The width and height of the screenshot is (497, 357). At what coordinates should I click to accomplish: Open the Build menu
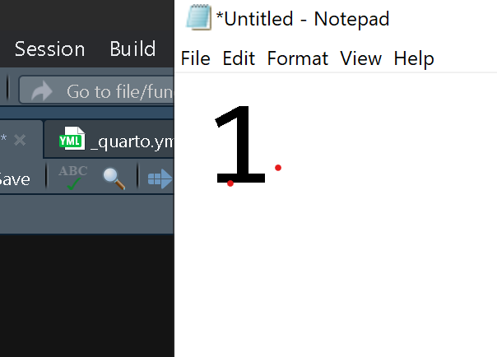(132, 49)
